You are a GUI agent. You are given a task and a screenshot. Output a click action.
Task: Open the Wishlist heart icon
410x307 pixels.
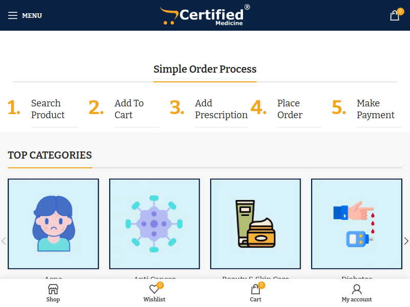pos(154,289)
